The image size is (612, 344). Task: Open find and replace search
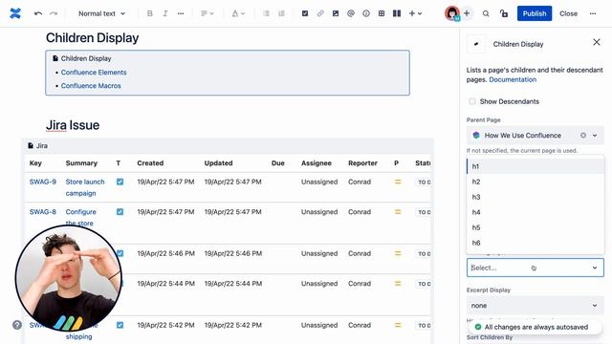[486, 13]
